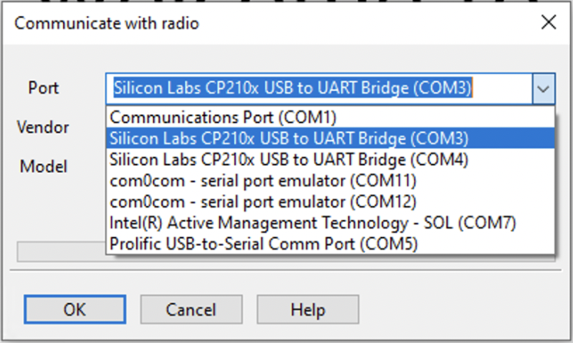Click the Vendor field label
Image resolution: width=573 pixels, height=343 pixels.
(x=43, y=128)
